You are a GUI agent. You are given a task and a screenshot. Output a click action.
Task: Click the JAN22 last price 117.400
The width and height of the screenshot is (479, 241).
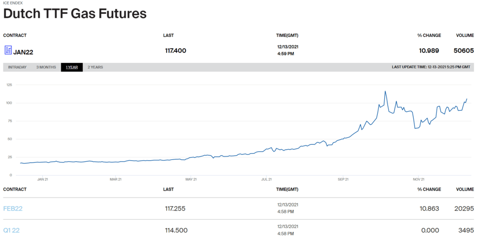tap(176, 51)
